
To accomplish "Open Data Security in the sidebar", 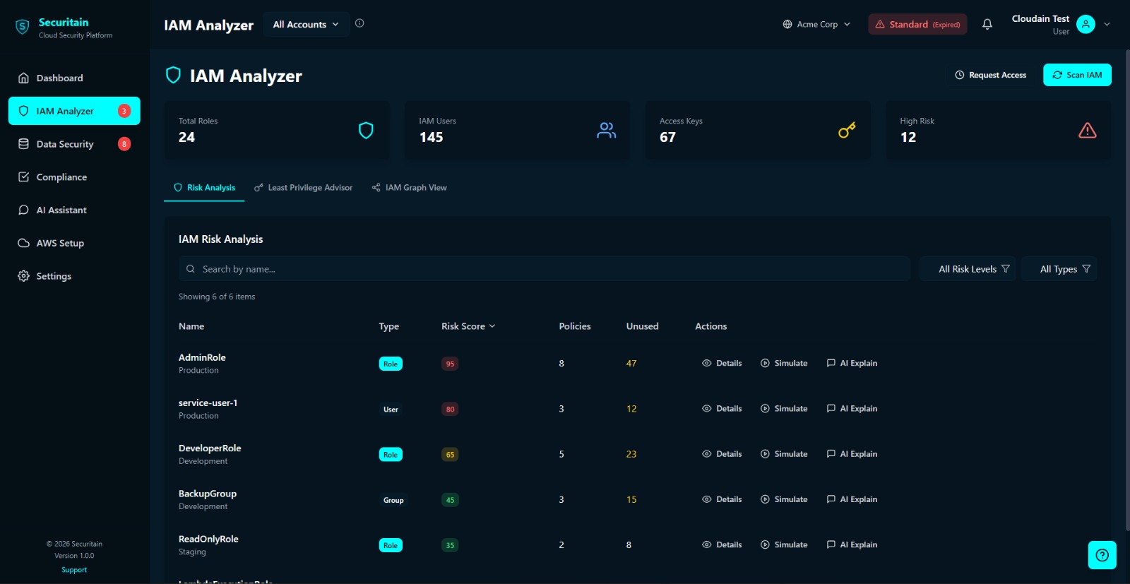I will pos(74,144).
